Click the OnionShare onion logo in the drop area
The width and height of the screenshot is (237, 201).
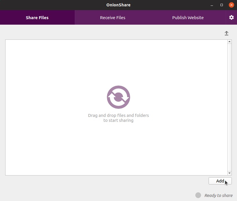tap(118, 97)
